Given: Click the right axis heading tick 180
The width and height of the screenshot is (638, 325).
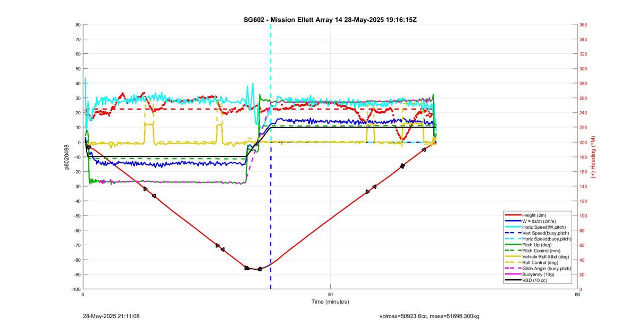Looking at the screenshot, I should (584, 157).
